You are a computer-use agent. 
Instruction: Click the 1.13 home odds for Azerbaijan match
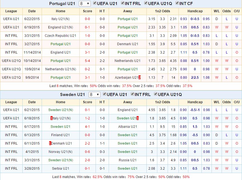click(152, 78)
